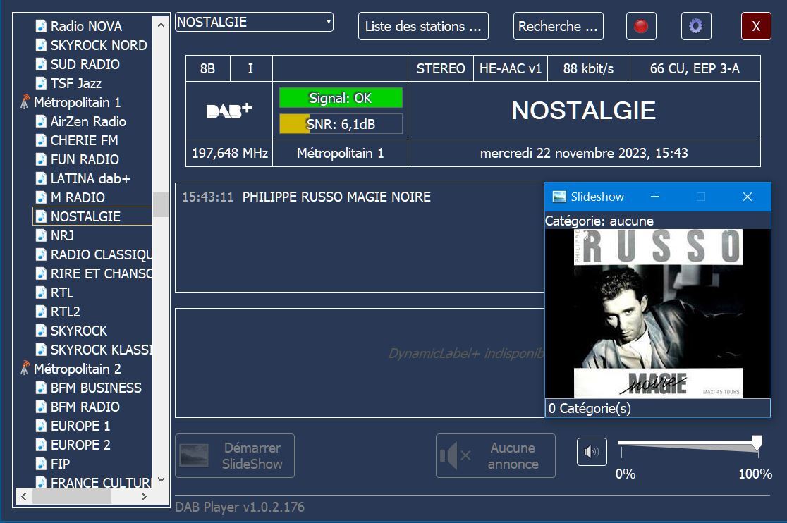Click music note icon beside EUROPE 1

[41, 426]
